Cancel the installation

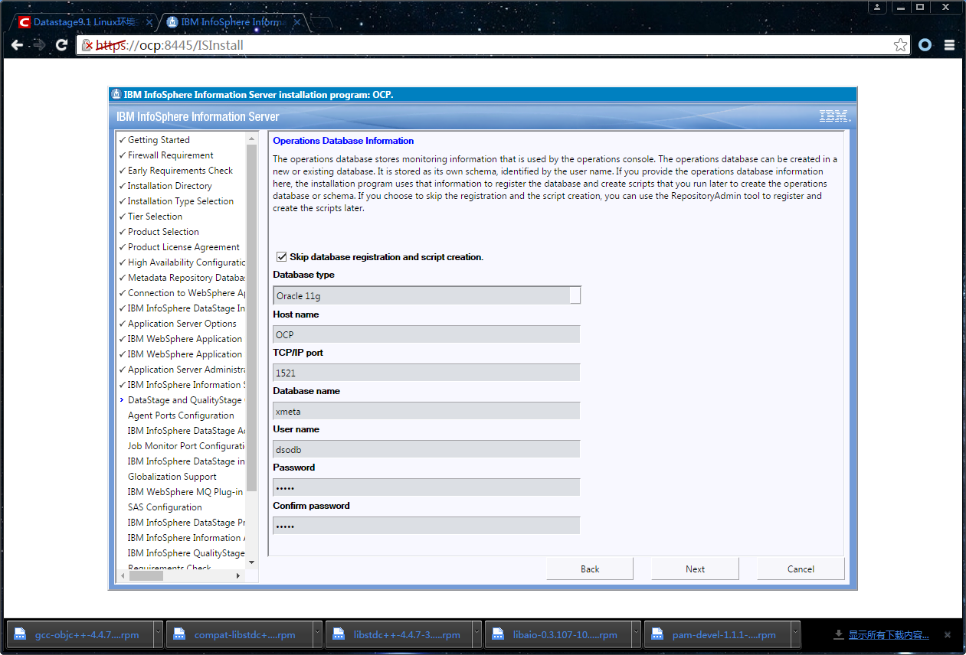tap(801, 569)
